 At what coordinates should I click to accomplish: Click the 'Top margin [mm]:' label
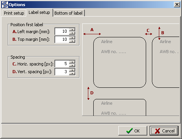click(34, 39)
